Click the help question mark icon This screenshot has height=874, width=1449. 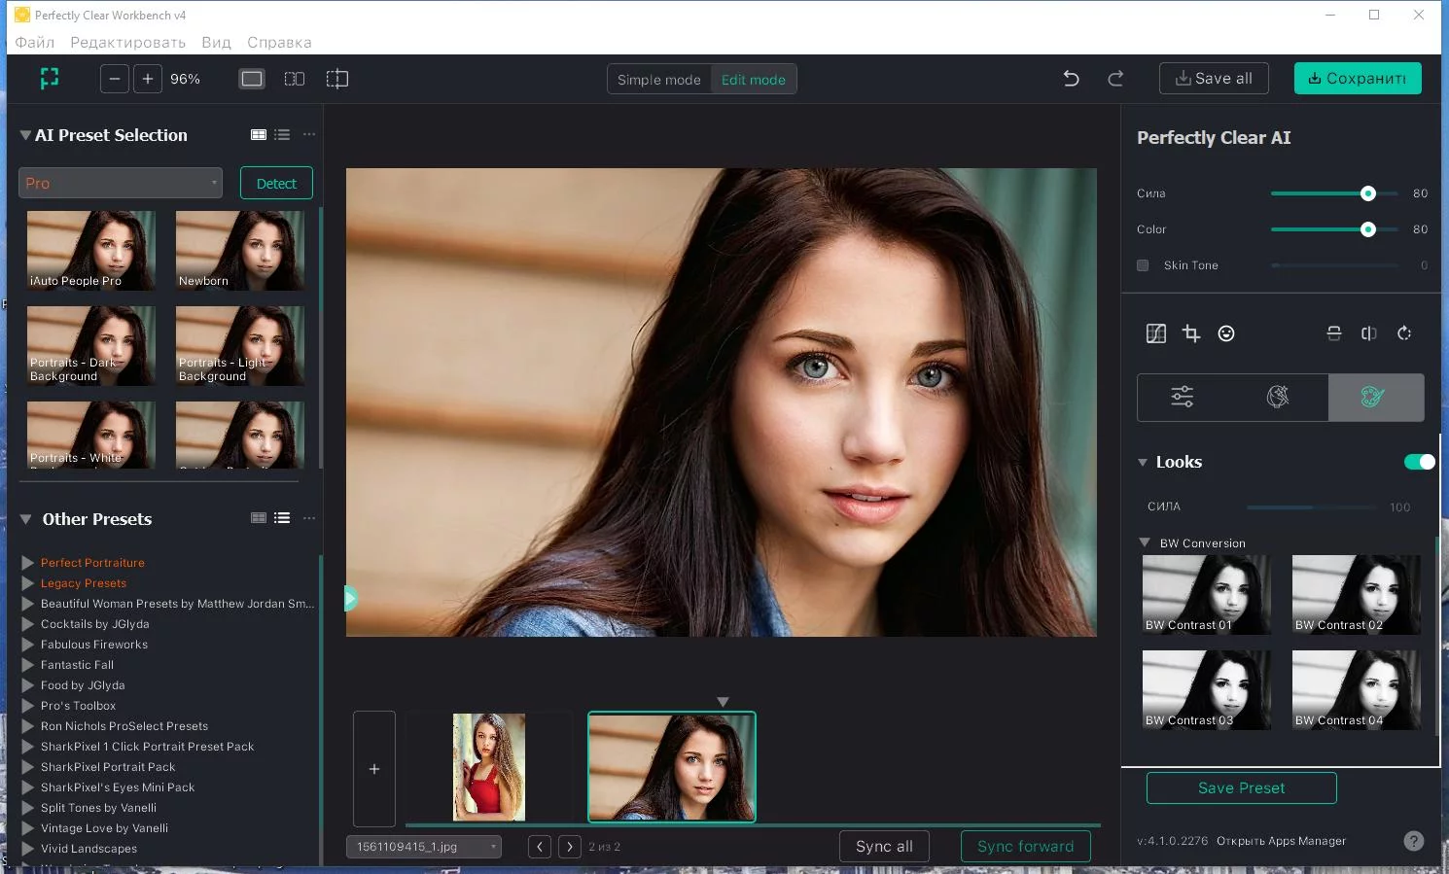[x=1414, y=841]
